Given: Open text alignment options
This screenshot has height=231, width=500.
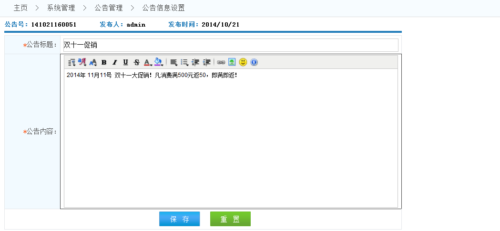Looking at the screenshot, I should click(x=173, y=62).
